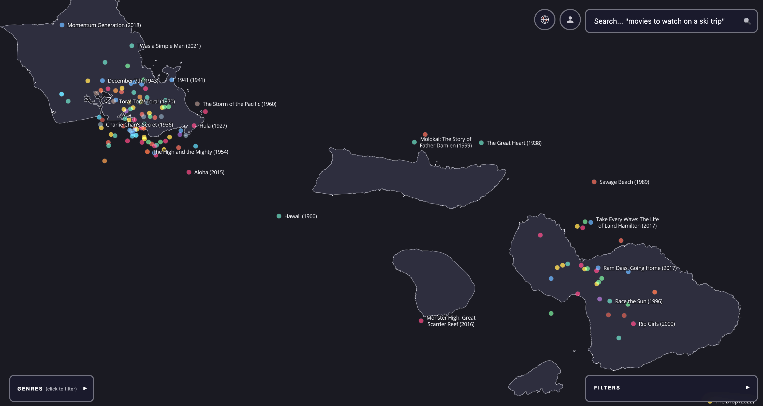Select the Storm of the Pacific marker
This screenshot has height=406, width=763.
[x=197, y=104]
